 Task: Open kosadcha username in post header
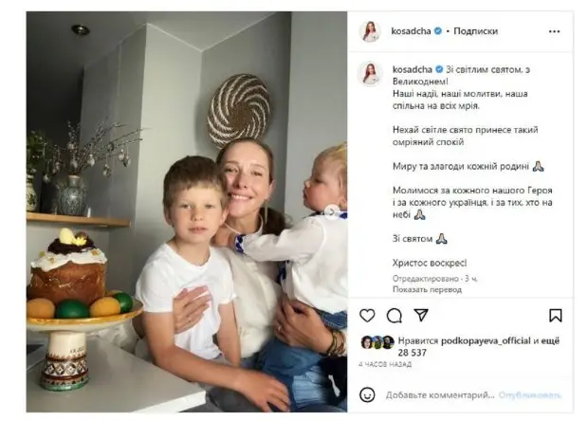[x=411, y=31]
